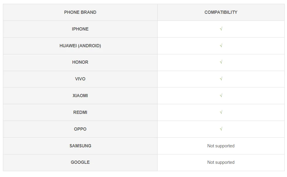Click Google's "Not supported" text
This screenshot has width=287, height=177.
click(x=221, y=162)
